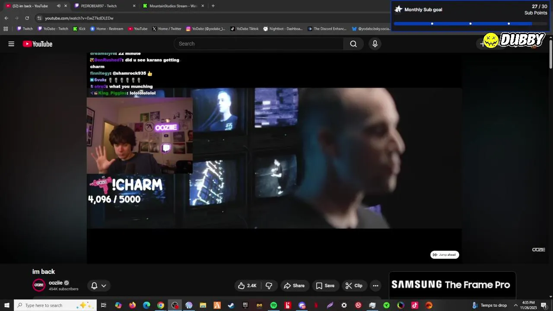Open Steam from the taskbar
This screenshot has width=553, height=311.
[231, 305]
